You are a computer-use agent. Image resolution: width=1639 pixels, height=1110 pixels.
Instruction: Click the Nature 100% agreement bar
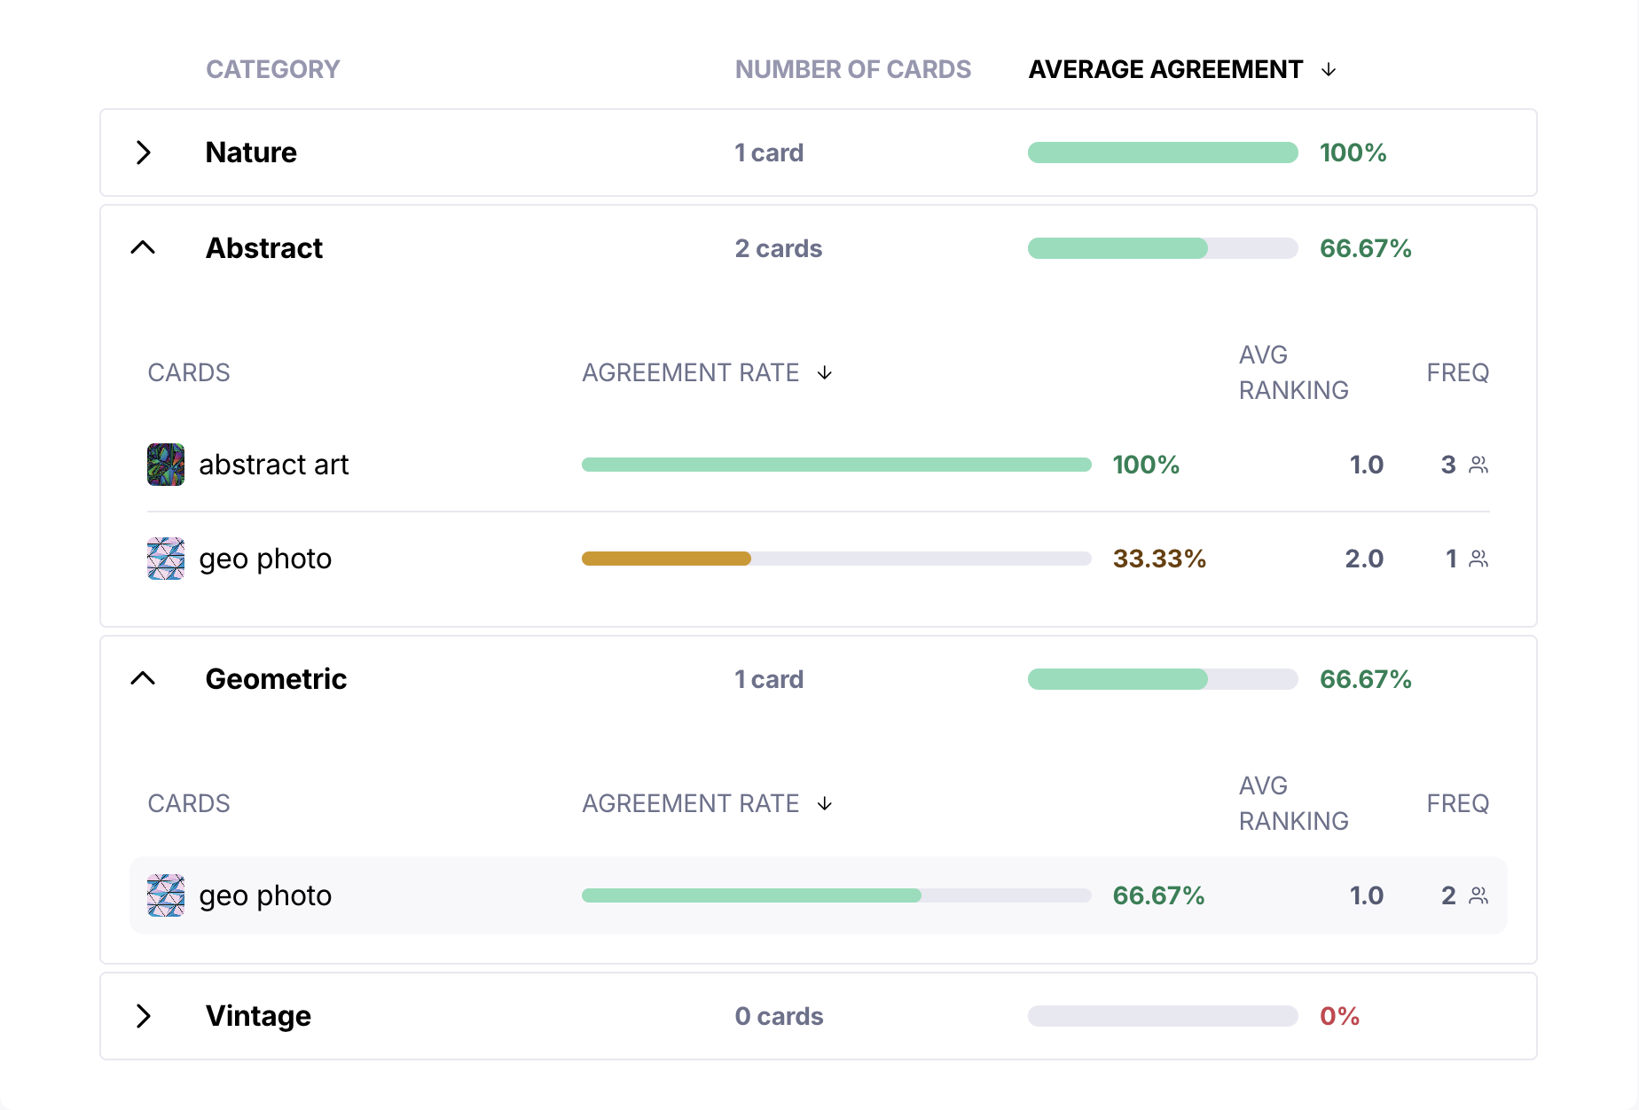pyautogui.click(x=1163, y=152)
